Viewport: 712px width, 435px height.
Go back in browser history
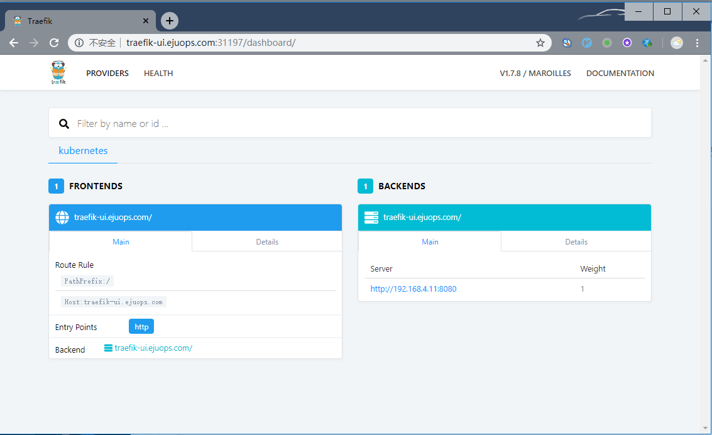(14, 43)
